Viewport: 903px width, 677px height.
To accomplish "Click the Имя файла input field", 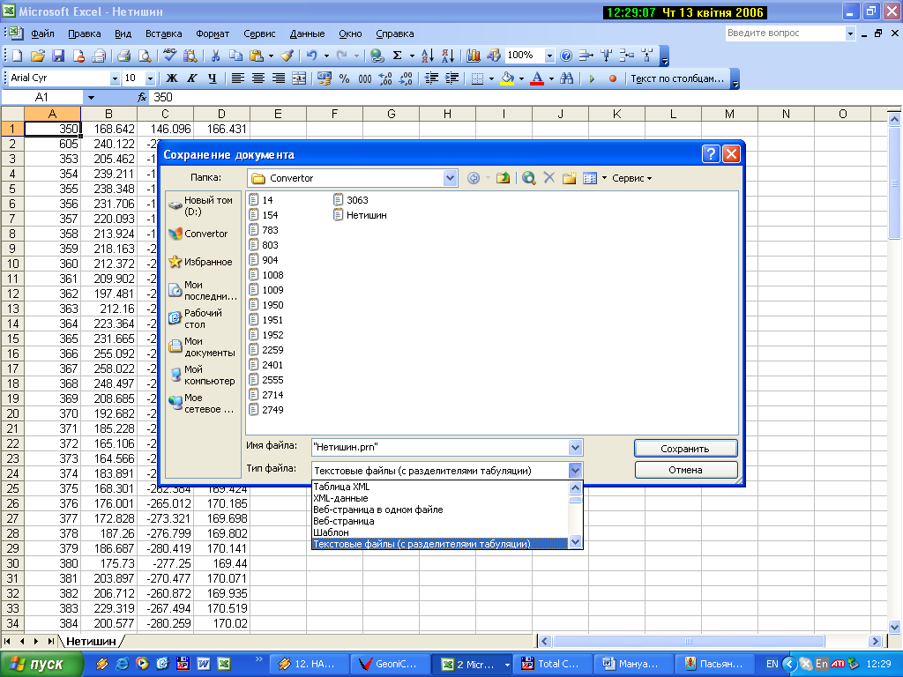I will pos(440,447).
